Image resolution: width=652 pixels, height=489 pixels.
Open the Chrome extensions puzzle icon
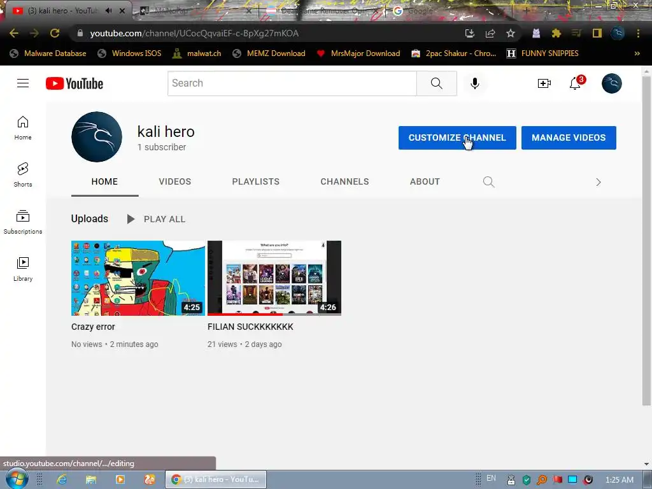pos(556,33)
